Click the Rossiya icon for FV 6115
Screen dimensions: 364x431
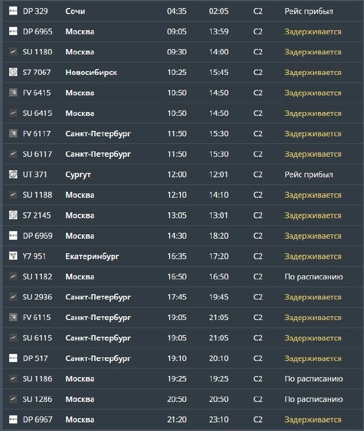pos(13,317)
